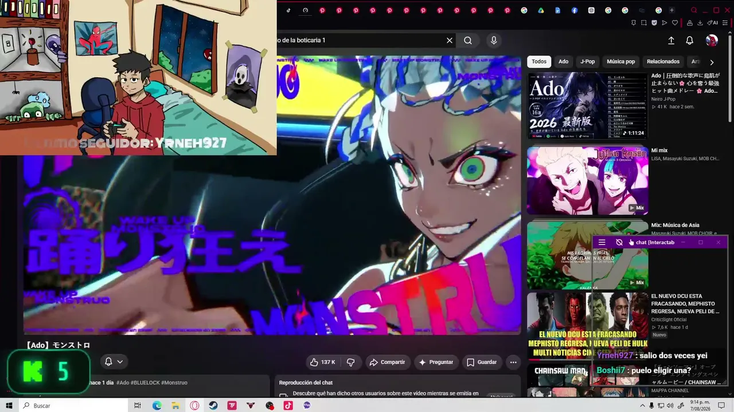Click the Buscar taskbar search box
The image size is (734, 412).
tap(73, 406)
